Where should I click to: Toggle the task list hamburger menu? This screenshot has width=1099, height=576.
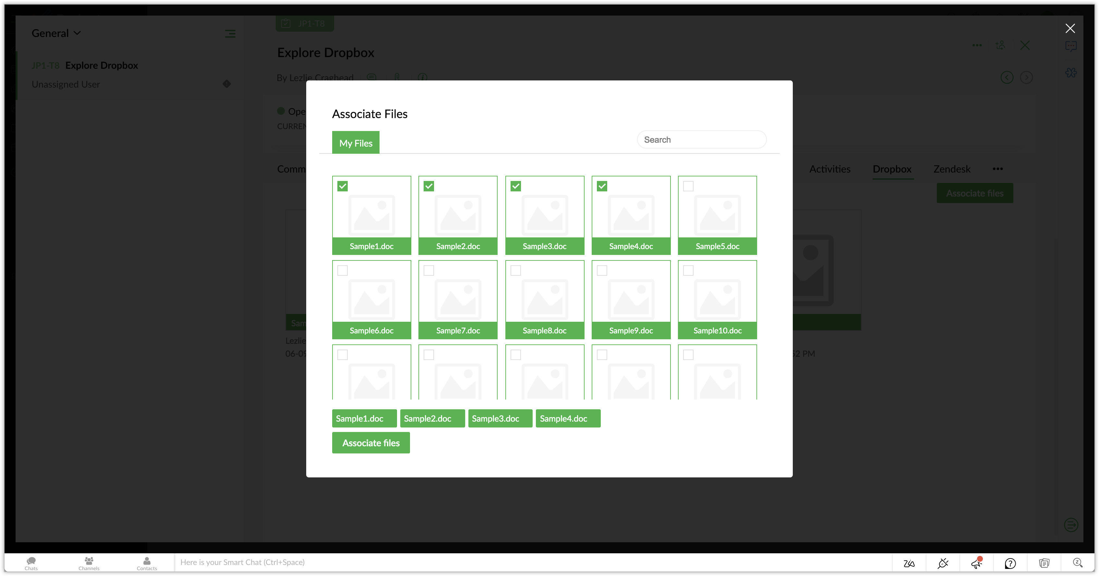point(230,34)
